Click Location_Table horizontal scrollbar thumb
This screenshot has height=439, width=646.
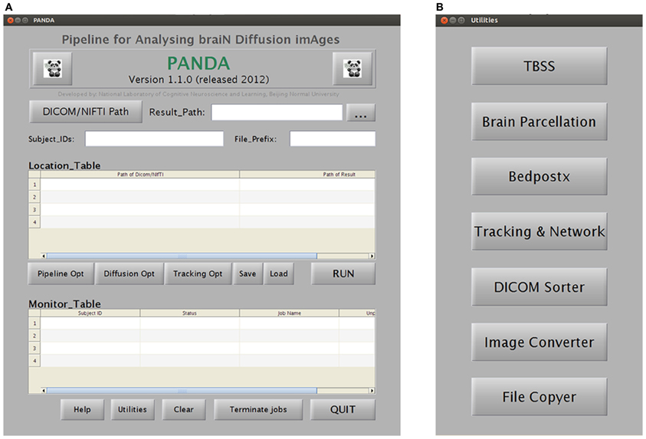(182, 256)
